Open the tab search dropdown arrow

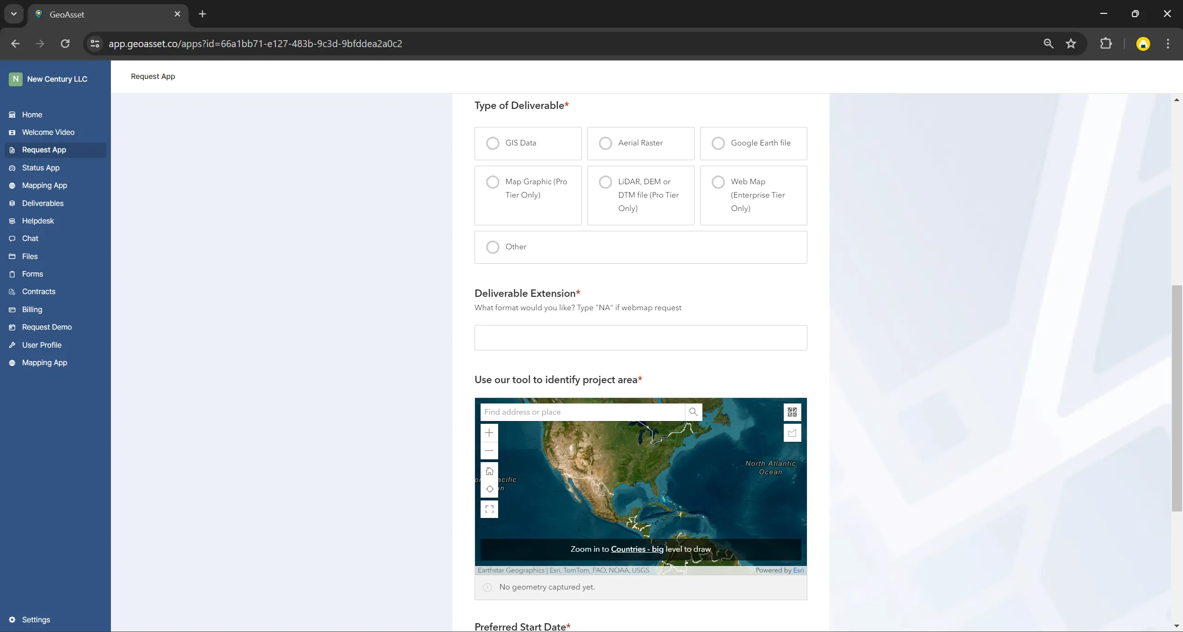coord(14,14)
